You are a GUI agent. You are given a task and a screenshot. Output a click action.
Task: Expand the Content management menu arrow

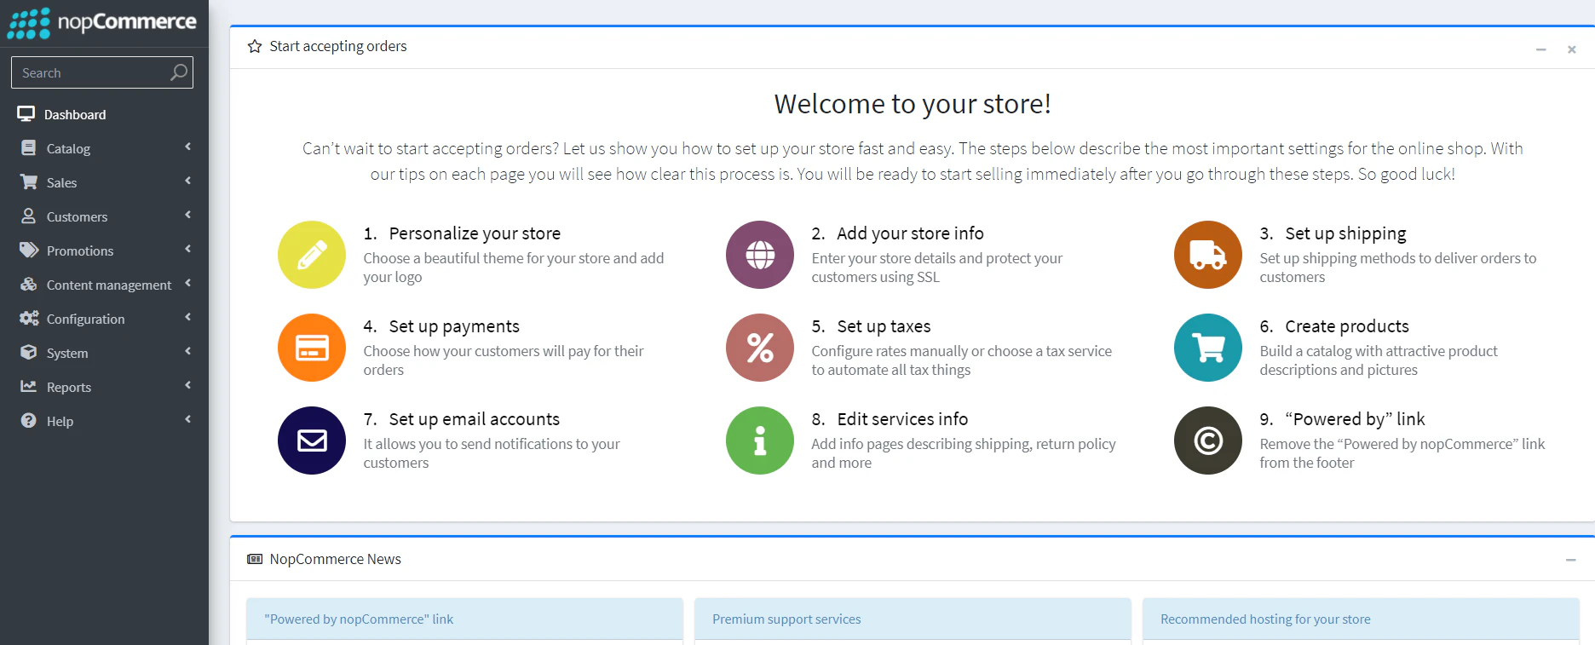pos(187,283)
